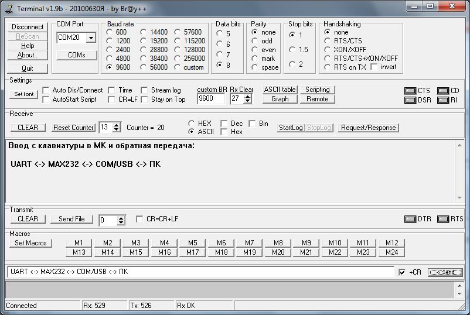Open the Scripting window
The width and height of the screenshot is (470, 315).
318,90
